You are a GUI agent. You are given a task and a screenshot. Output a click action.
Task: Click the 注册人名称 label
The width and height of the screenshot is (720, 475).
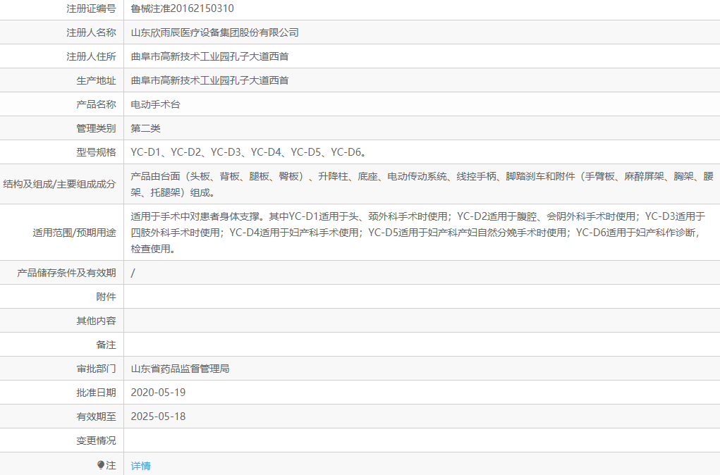click(91, 32)
